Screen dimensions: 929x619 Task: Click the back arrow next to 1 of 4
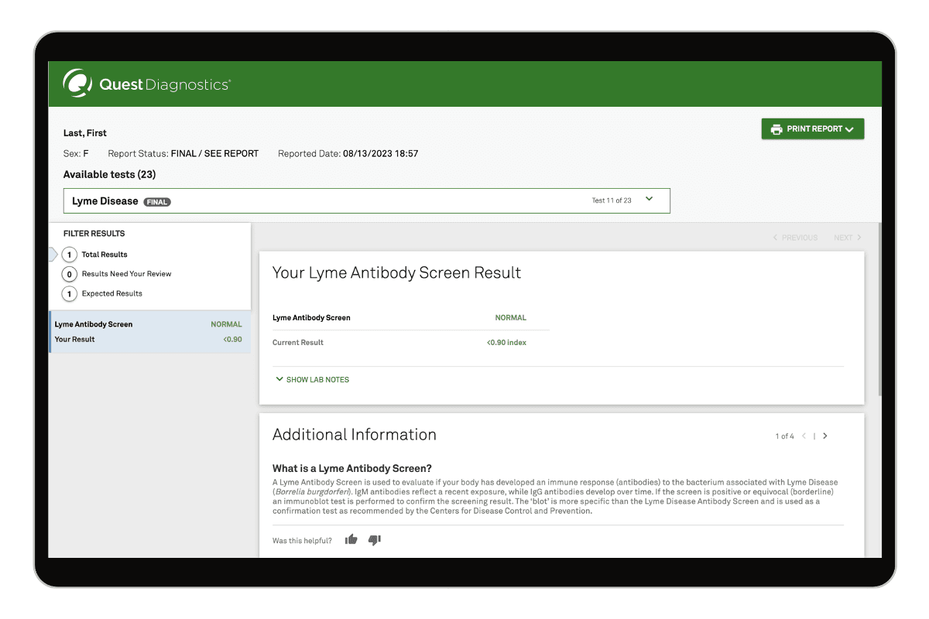[x=803, y=436]
